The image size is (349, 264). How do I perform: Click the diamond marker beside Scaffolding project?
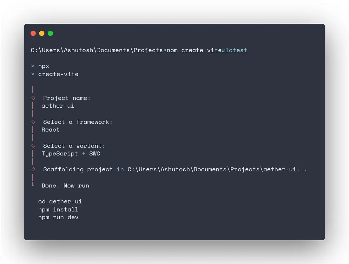33,169
